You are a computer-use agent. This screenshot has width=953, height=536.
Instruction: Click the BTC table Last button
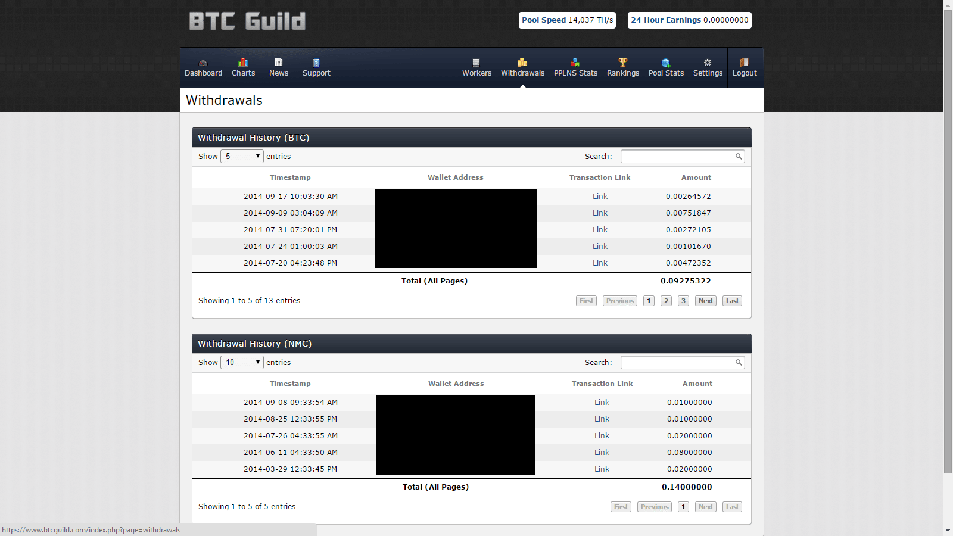tap(732, 301)
